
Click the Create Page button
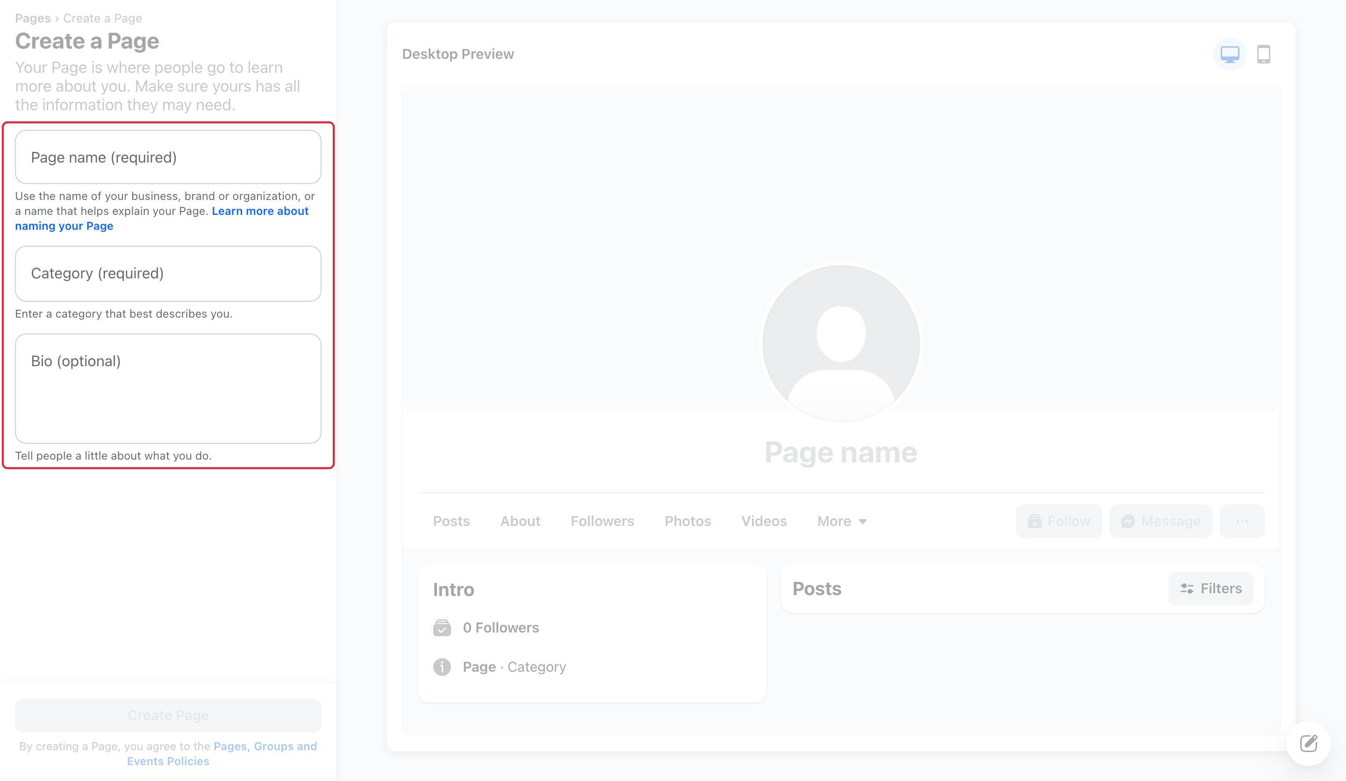pos(168,715)
